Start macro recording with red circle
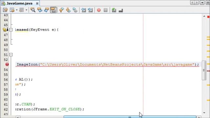 coord(99,10)
